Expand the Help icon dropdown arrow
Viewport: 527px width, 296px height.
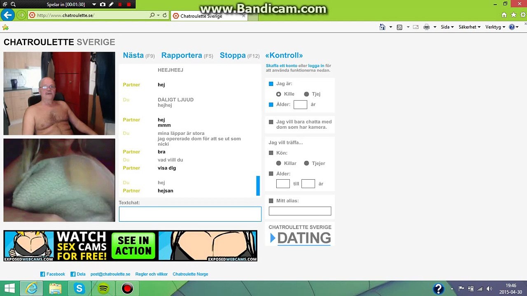[x=518, y=27]
